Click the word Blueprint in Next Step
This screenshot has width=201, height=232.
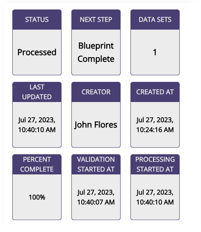pos(96,46)
